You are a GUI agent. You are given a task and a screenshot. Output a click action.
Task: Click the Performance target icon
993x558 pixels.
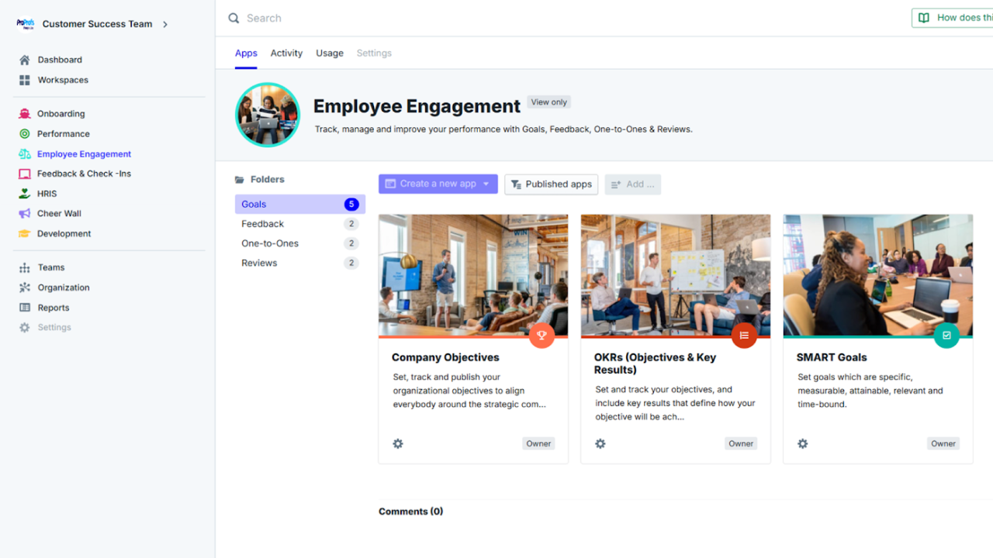pos(25,134)
